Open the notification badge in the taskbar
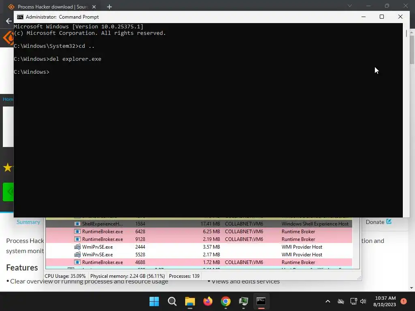This screenshot has height=311, width=415. (404, 301)
